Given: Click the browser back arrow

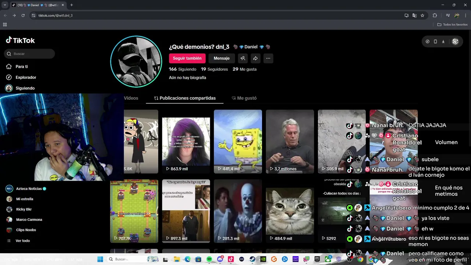Looking at the screenshot, I should [x=6, y=15].
